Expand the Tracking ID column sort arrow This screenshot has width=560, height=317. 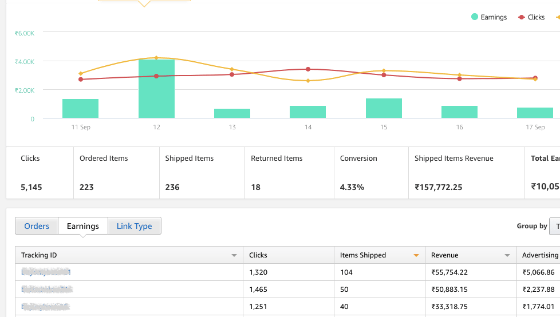(234, 255)
